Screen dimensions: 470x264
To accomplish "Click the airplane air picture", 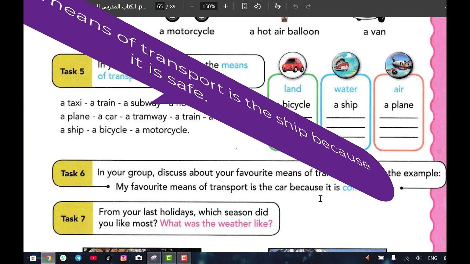I will 399,66.
